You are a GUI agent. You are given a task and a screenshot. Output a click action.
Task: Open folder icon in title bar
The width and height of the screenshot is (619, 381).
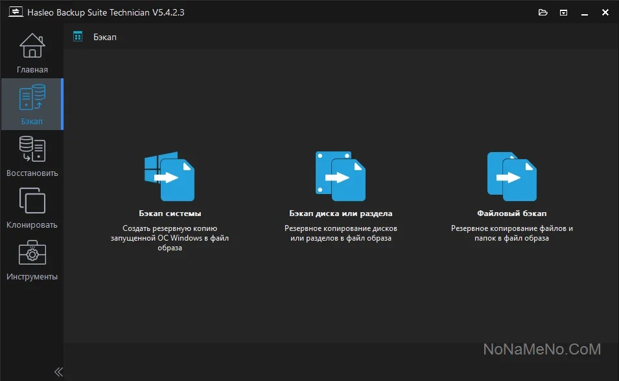[x=543, y=12]
